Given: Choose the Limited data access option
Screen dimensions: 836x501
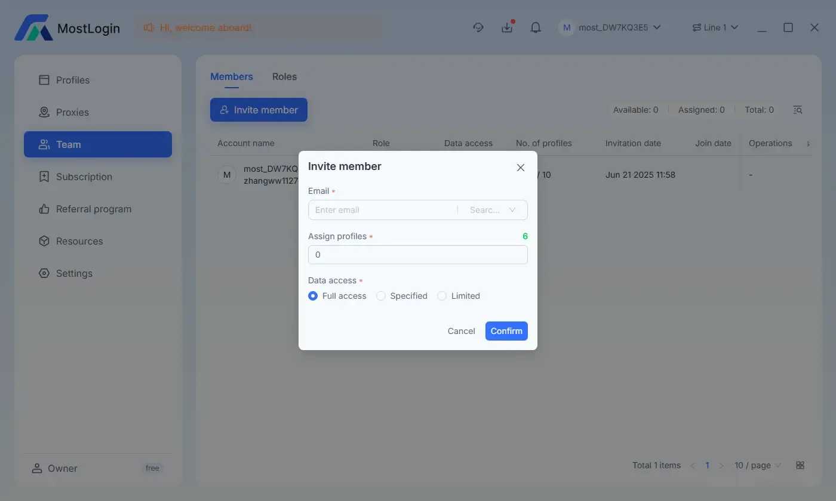Looking at the screenshot, I should click(442, 296).
